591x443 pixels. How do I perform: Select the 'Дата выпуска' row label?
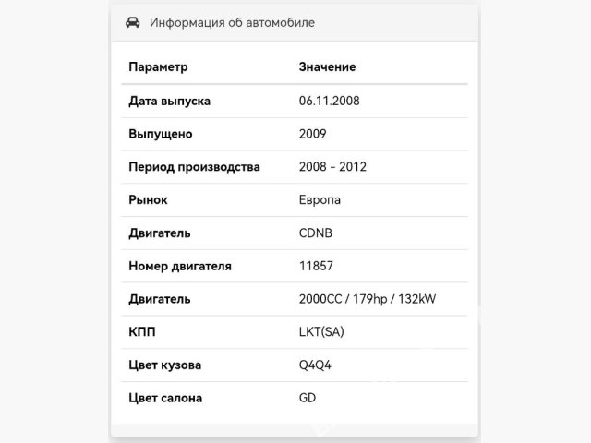pos(170,101)
